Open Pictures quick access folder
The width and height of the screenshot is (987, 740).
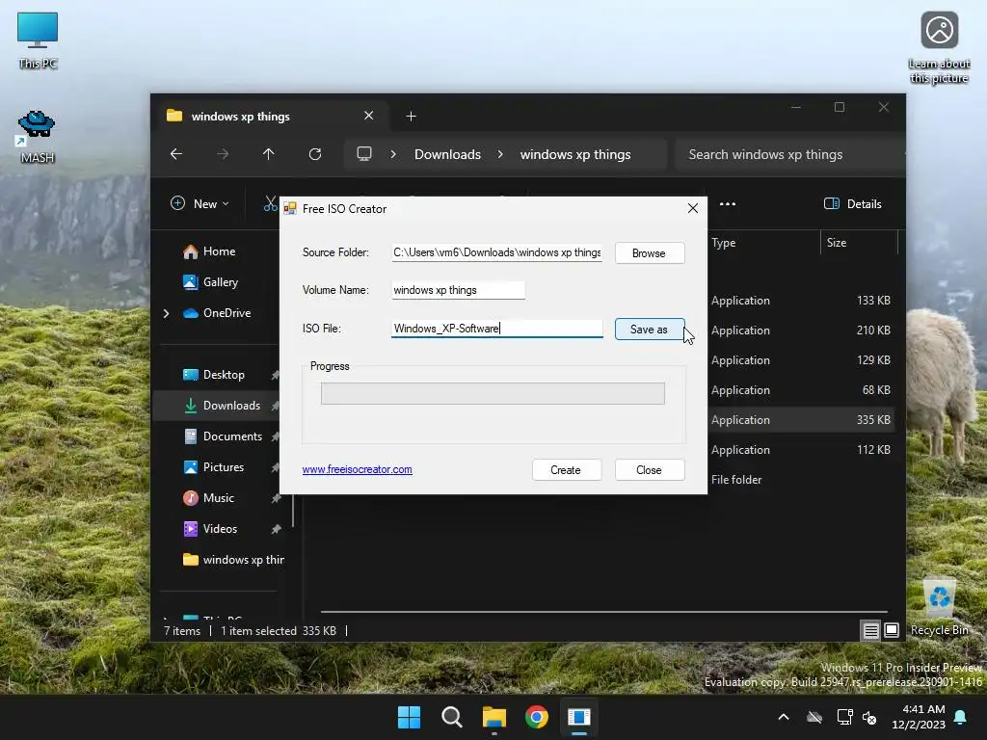pyautogui.click(x=213, y=467)
